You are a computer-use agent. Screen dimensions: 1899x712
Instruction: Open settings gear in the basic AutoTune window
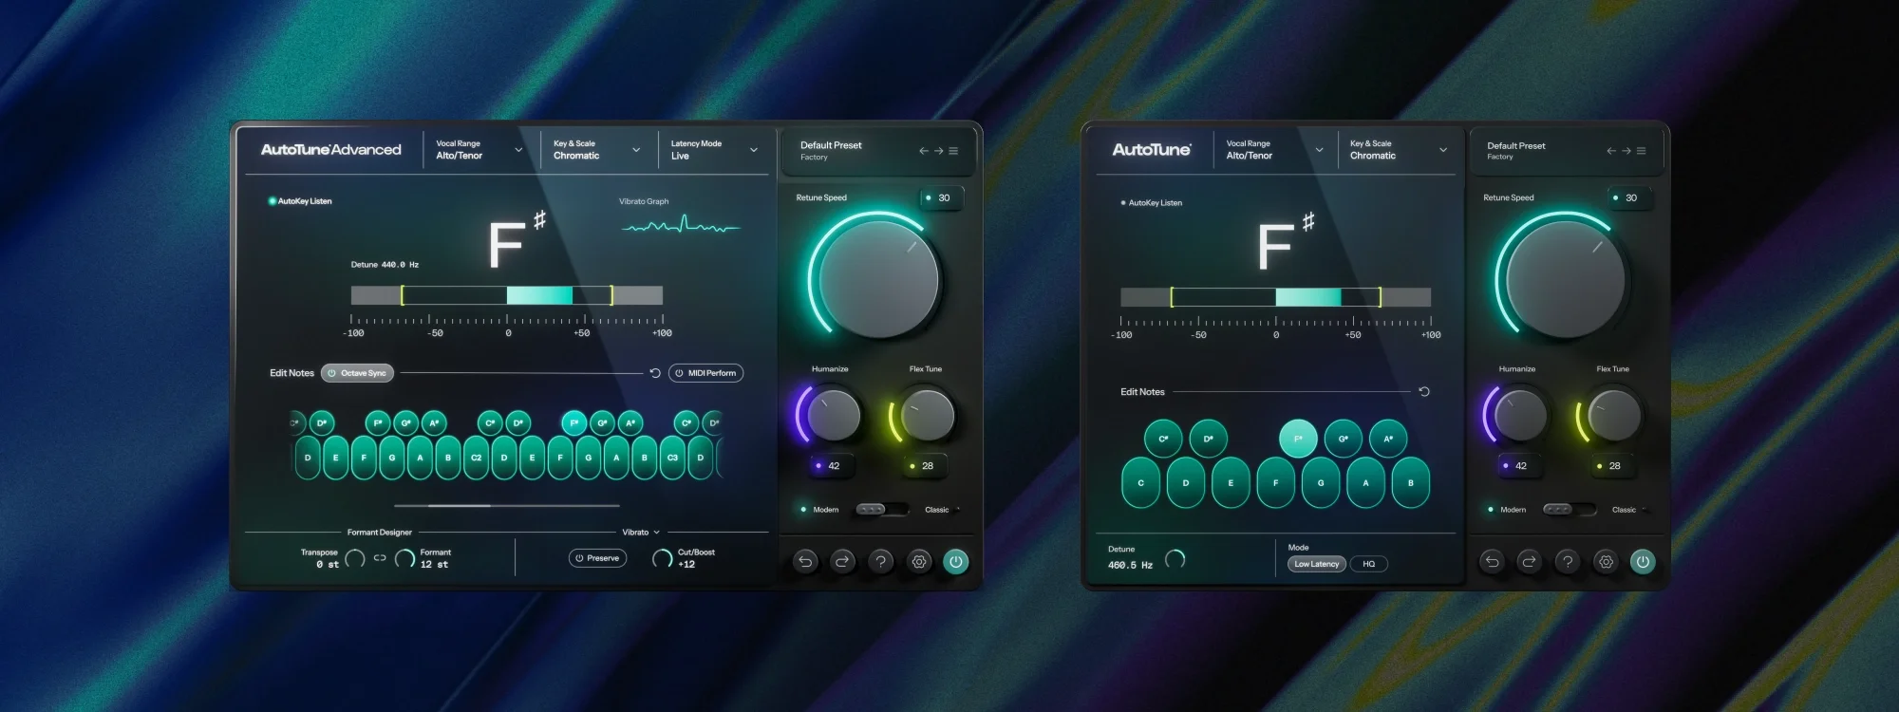coord(1606,561)
